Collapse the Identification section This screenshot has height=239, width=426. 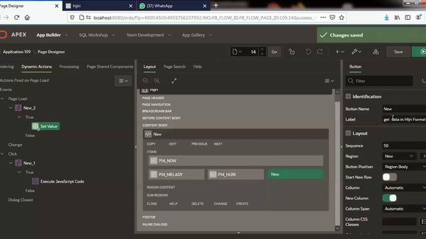pyautogui.click(x=348, y=96)
